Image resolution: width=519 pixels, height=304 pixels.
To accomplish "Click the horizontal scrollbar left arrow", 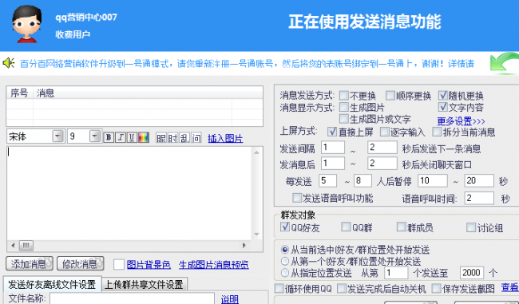I will (x=14, y=246).
